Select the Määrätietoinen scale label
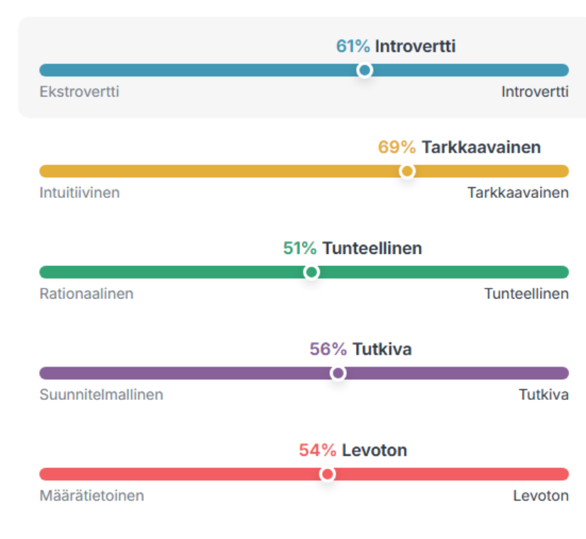This screenshot has height=539, width=586. coord(92,496)
